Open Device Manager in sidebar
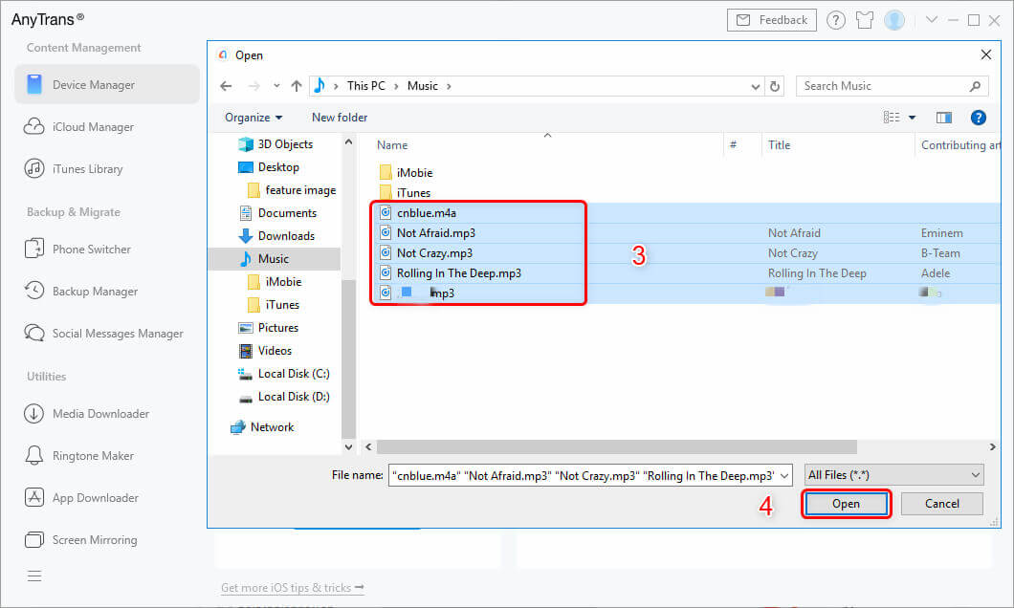The width and height of the screenshot is (1014, 608). pyautogui.click(x=107, y=85)
